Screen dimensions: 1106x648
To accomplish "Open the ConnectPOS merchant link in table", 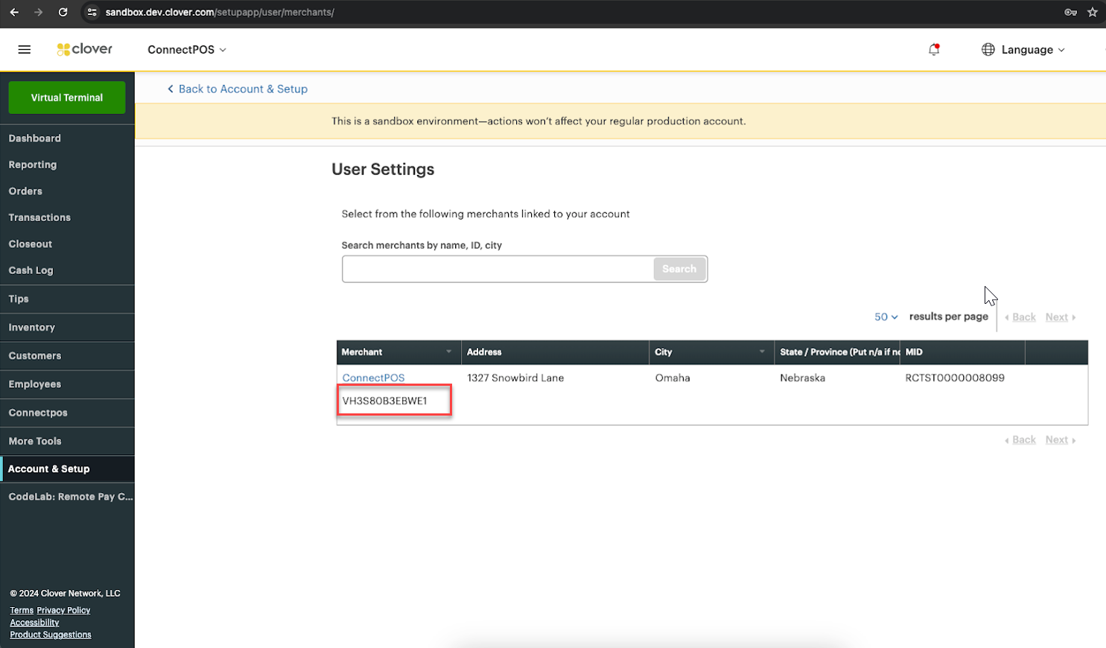I will tap(373, 378).
